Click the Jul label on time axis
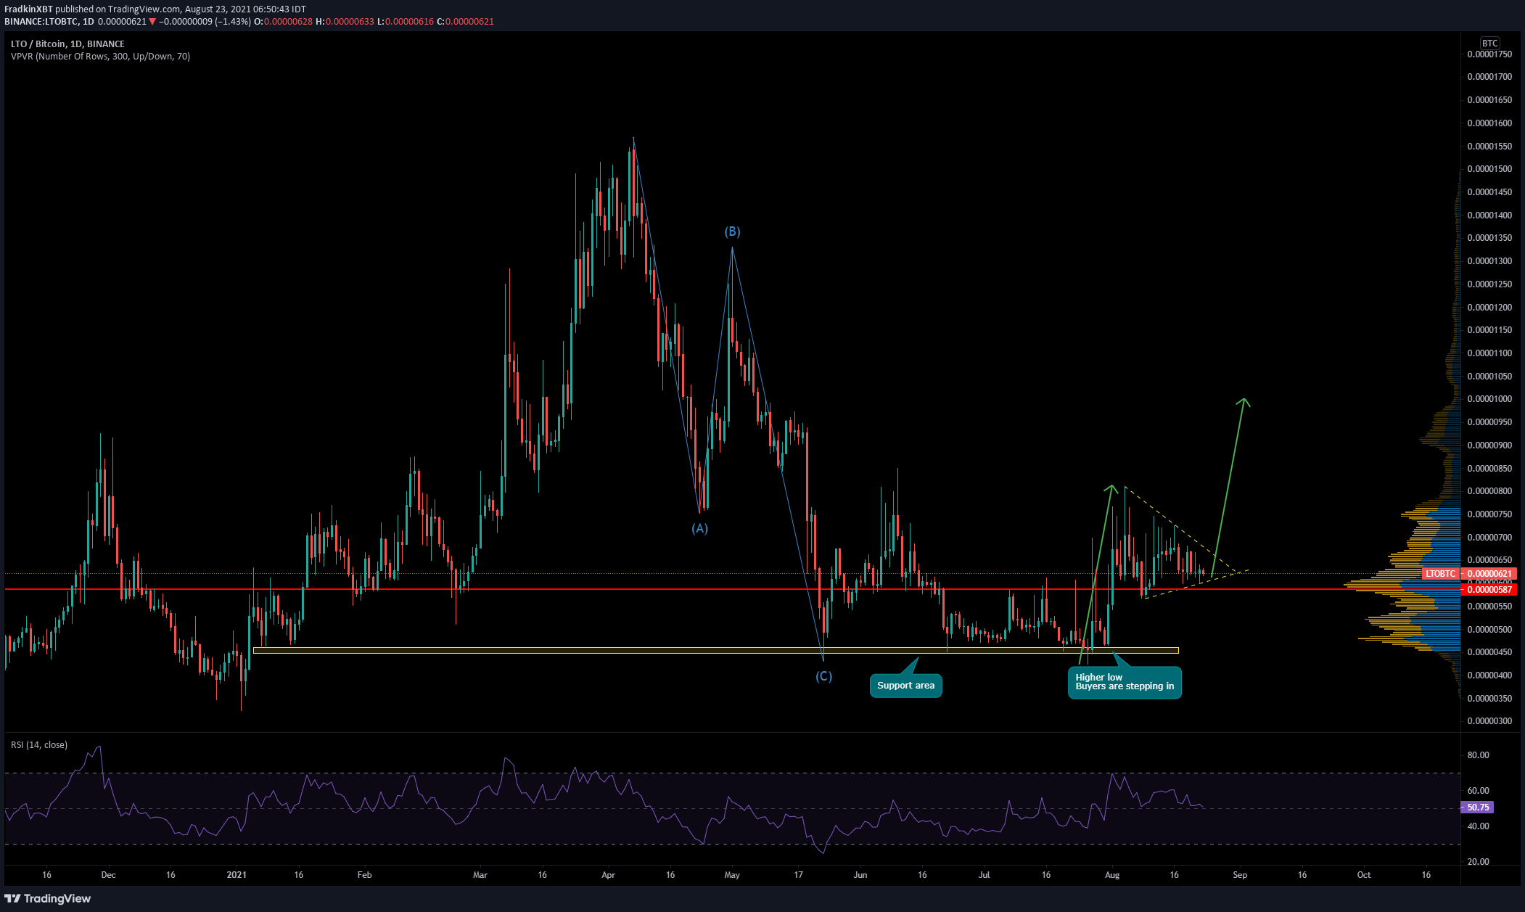The width and height of the screenshot is (1525, 912). pyautogui.click(x=984, y=875)
